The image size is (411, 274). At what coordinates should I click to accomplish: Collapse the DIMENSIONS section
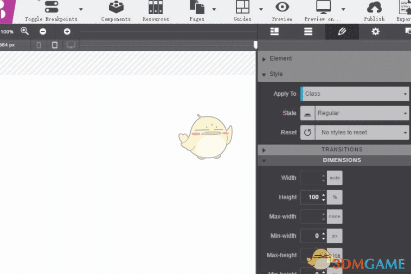[264, 161]
